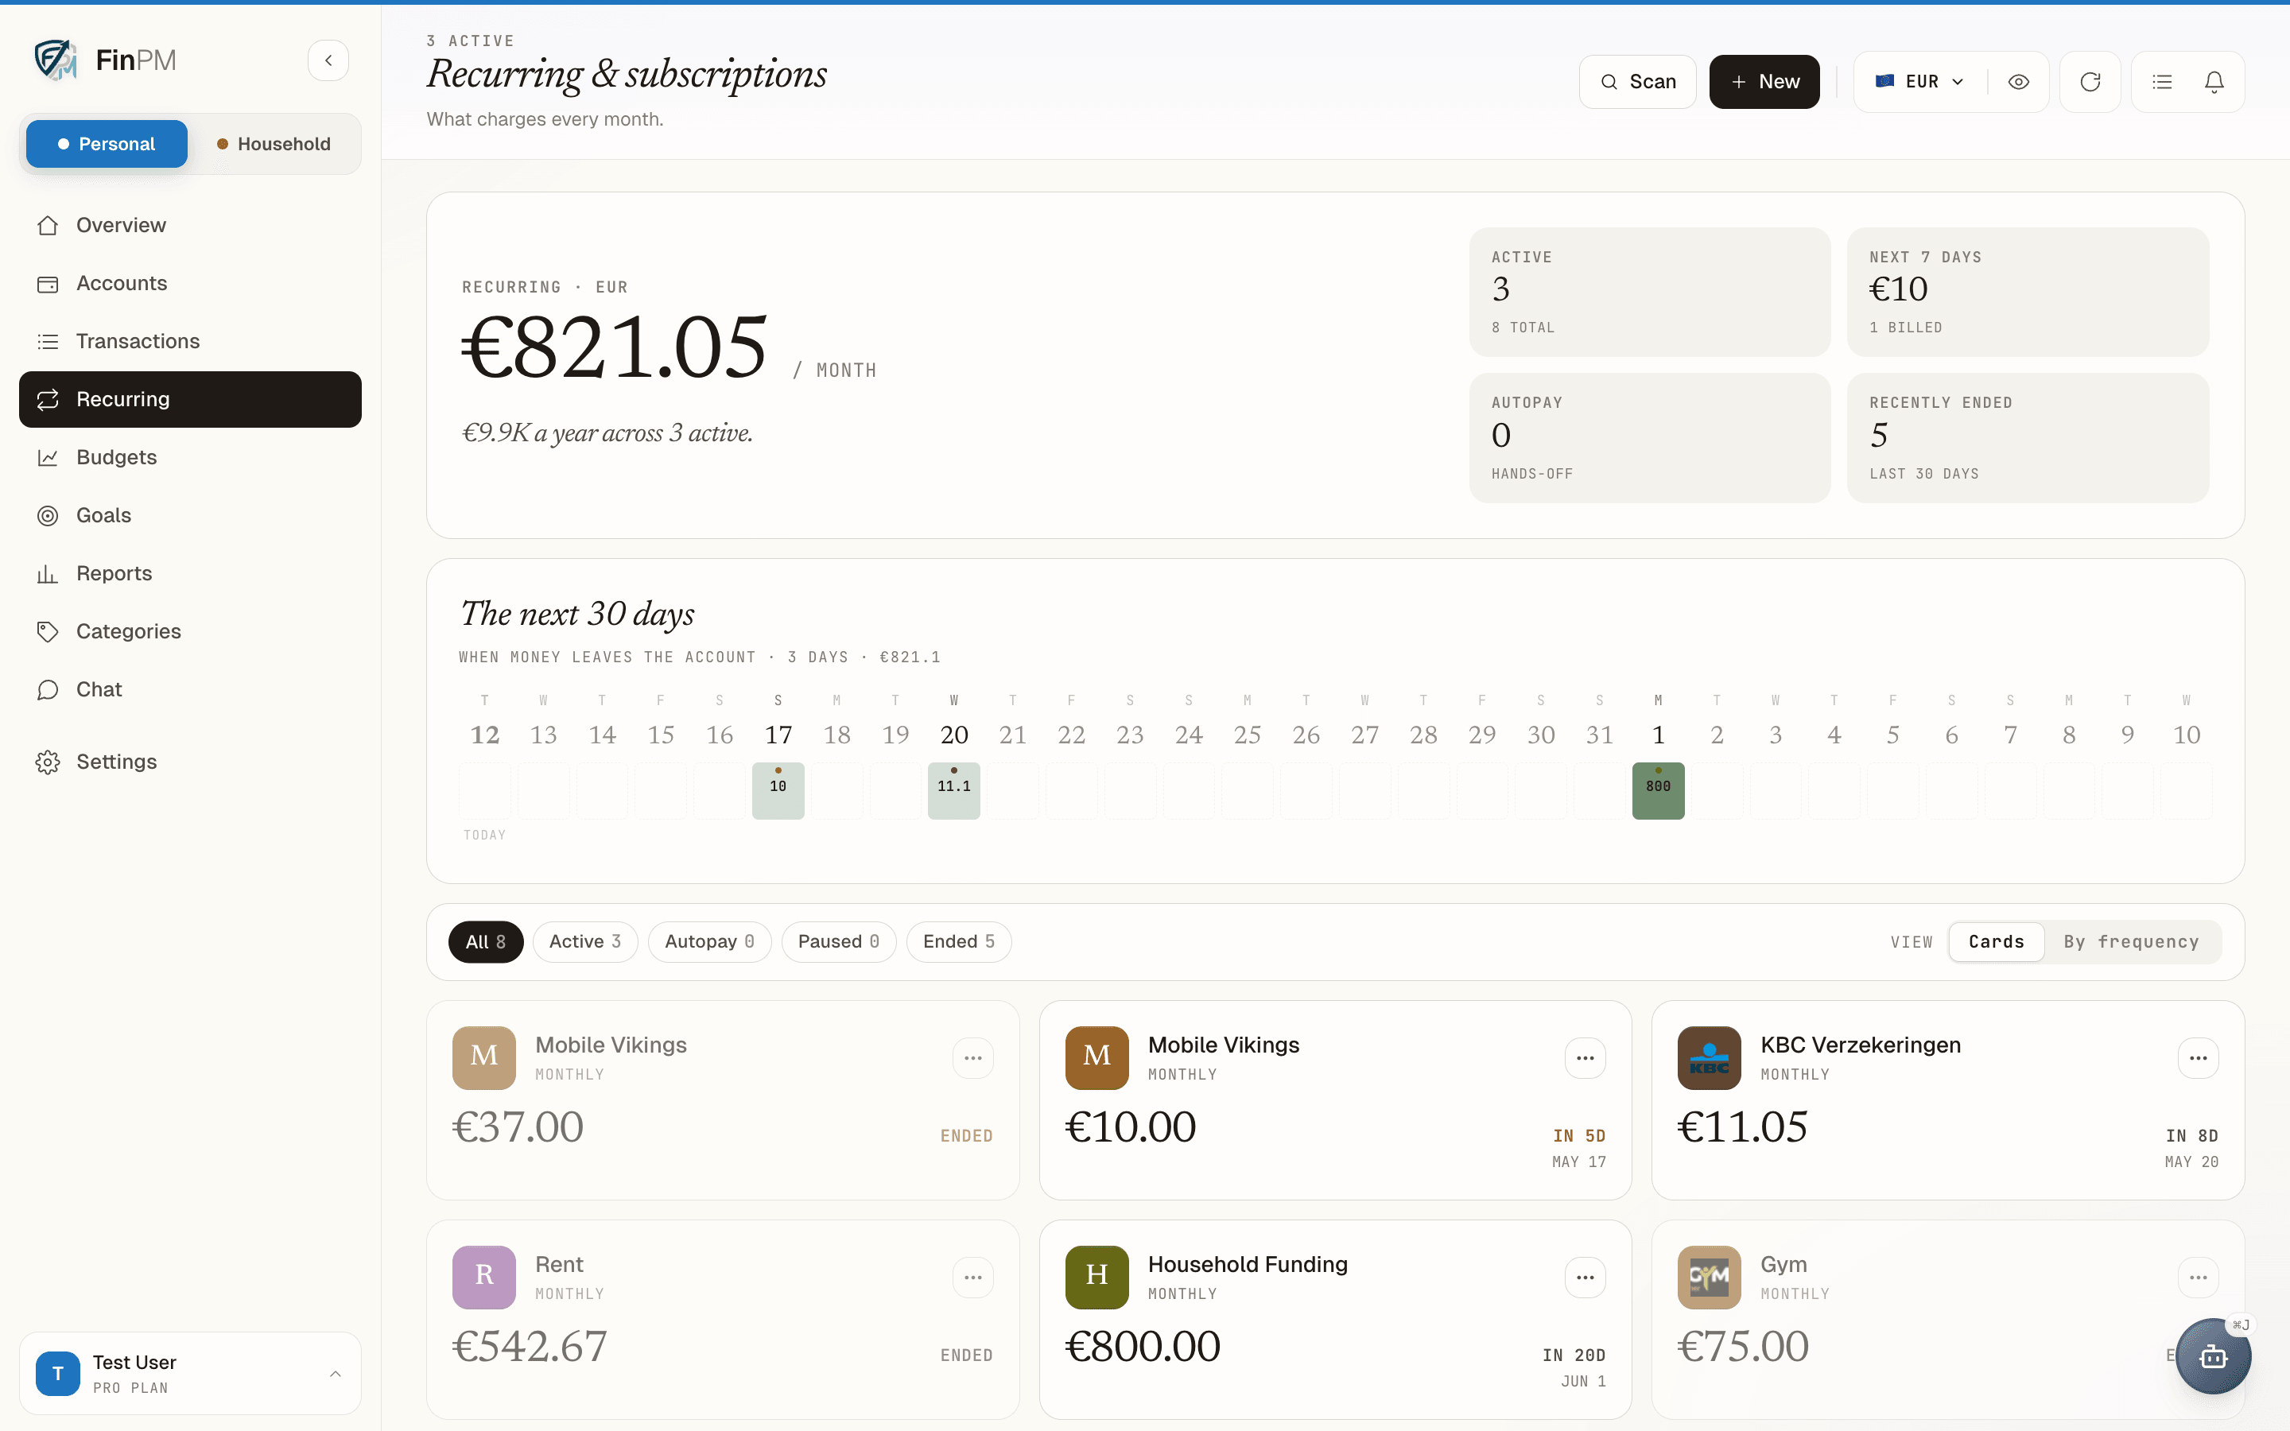The image size is (2290, 1431).
Task: Open options menu on ended Mobile Vikings €37.00 card
Action: (972, 1058)
